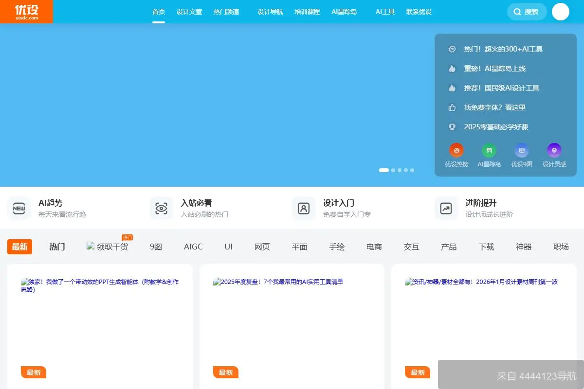The height and width of the screenshot is (389, 584).
Task: Open the AI工具 navigation menu item
Action: pos(385,12)
